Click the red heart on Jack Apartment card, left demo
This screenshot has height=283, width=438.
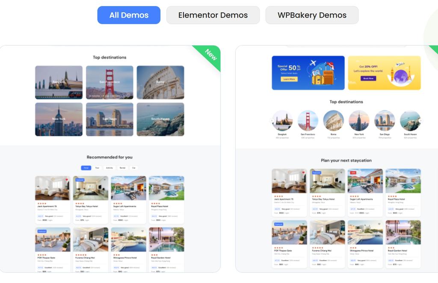pyautogui.click(x=67, y=180)
